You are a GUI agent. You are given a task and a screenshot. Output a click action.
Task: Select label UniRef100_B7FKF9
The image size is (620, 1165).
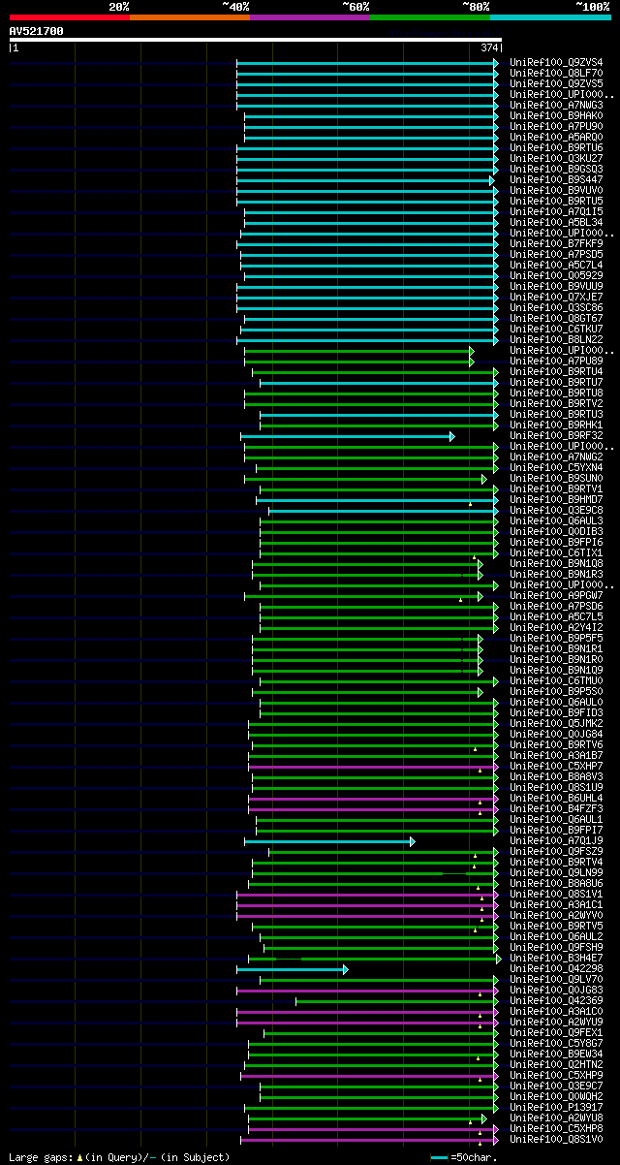(x=556, y=243)
